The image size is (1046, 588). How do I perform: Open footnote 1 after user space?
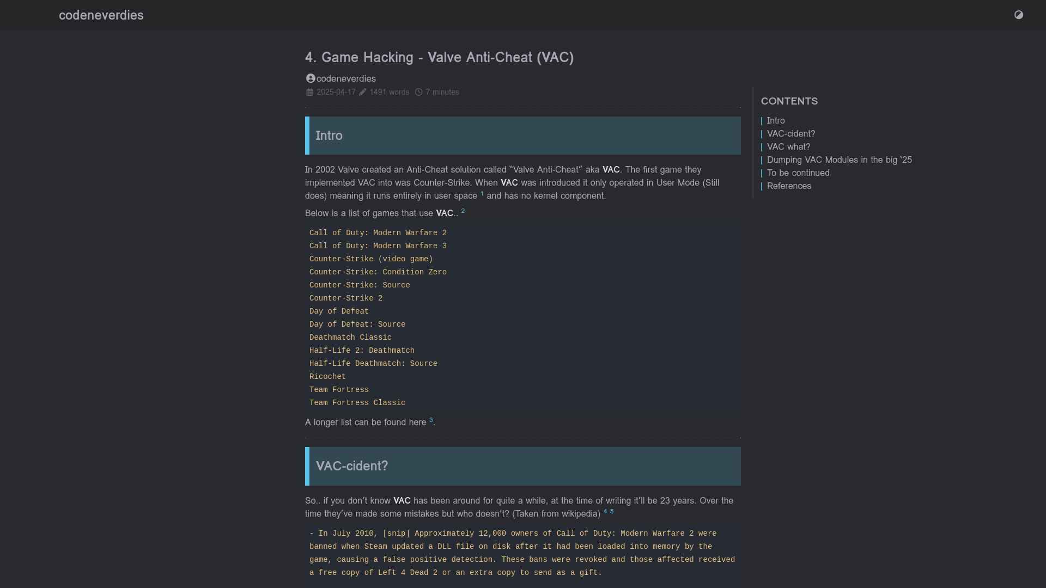(x=482, y=193)
